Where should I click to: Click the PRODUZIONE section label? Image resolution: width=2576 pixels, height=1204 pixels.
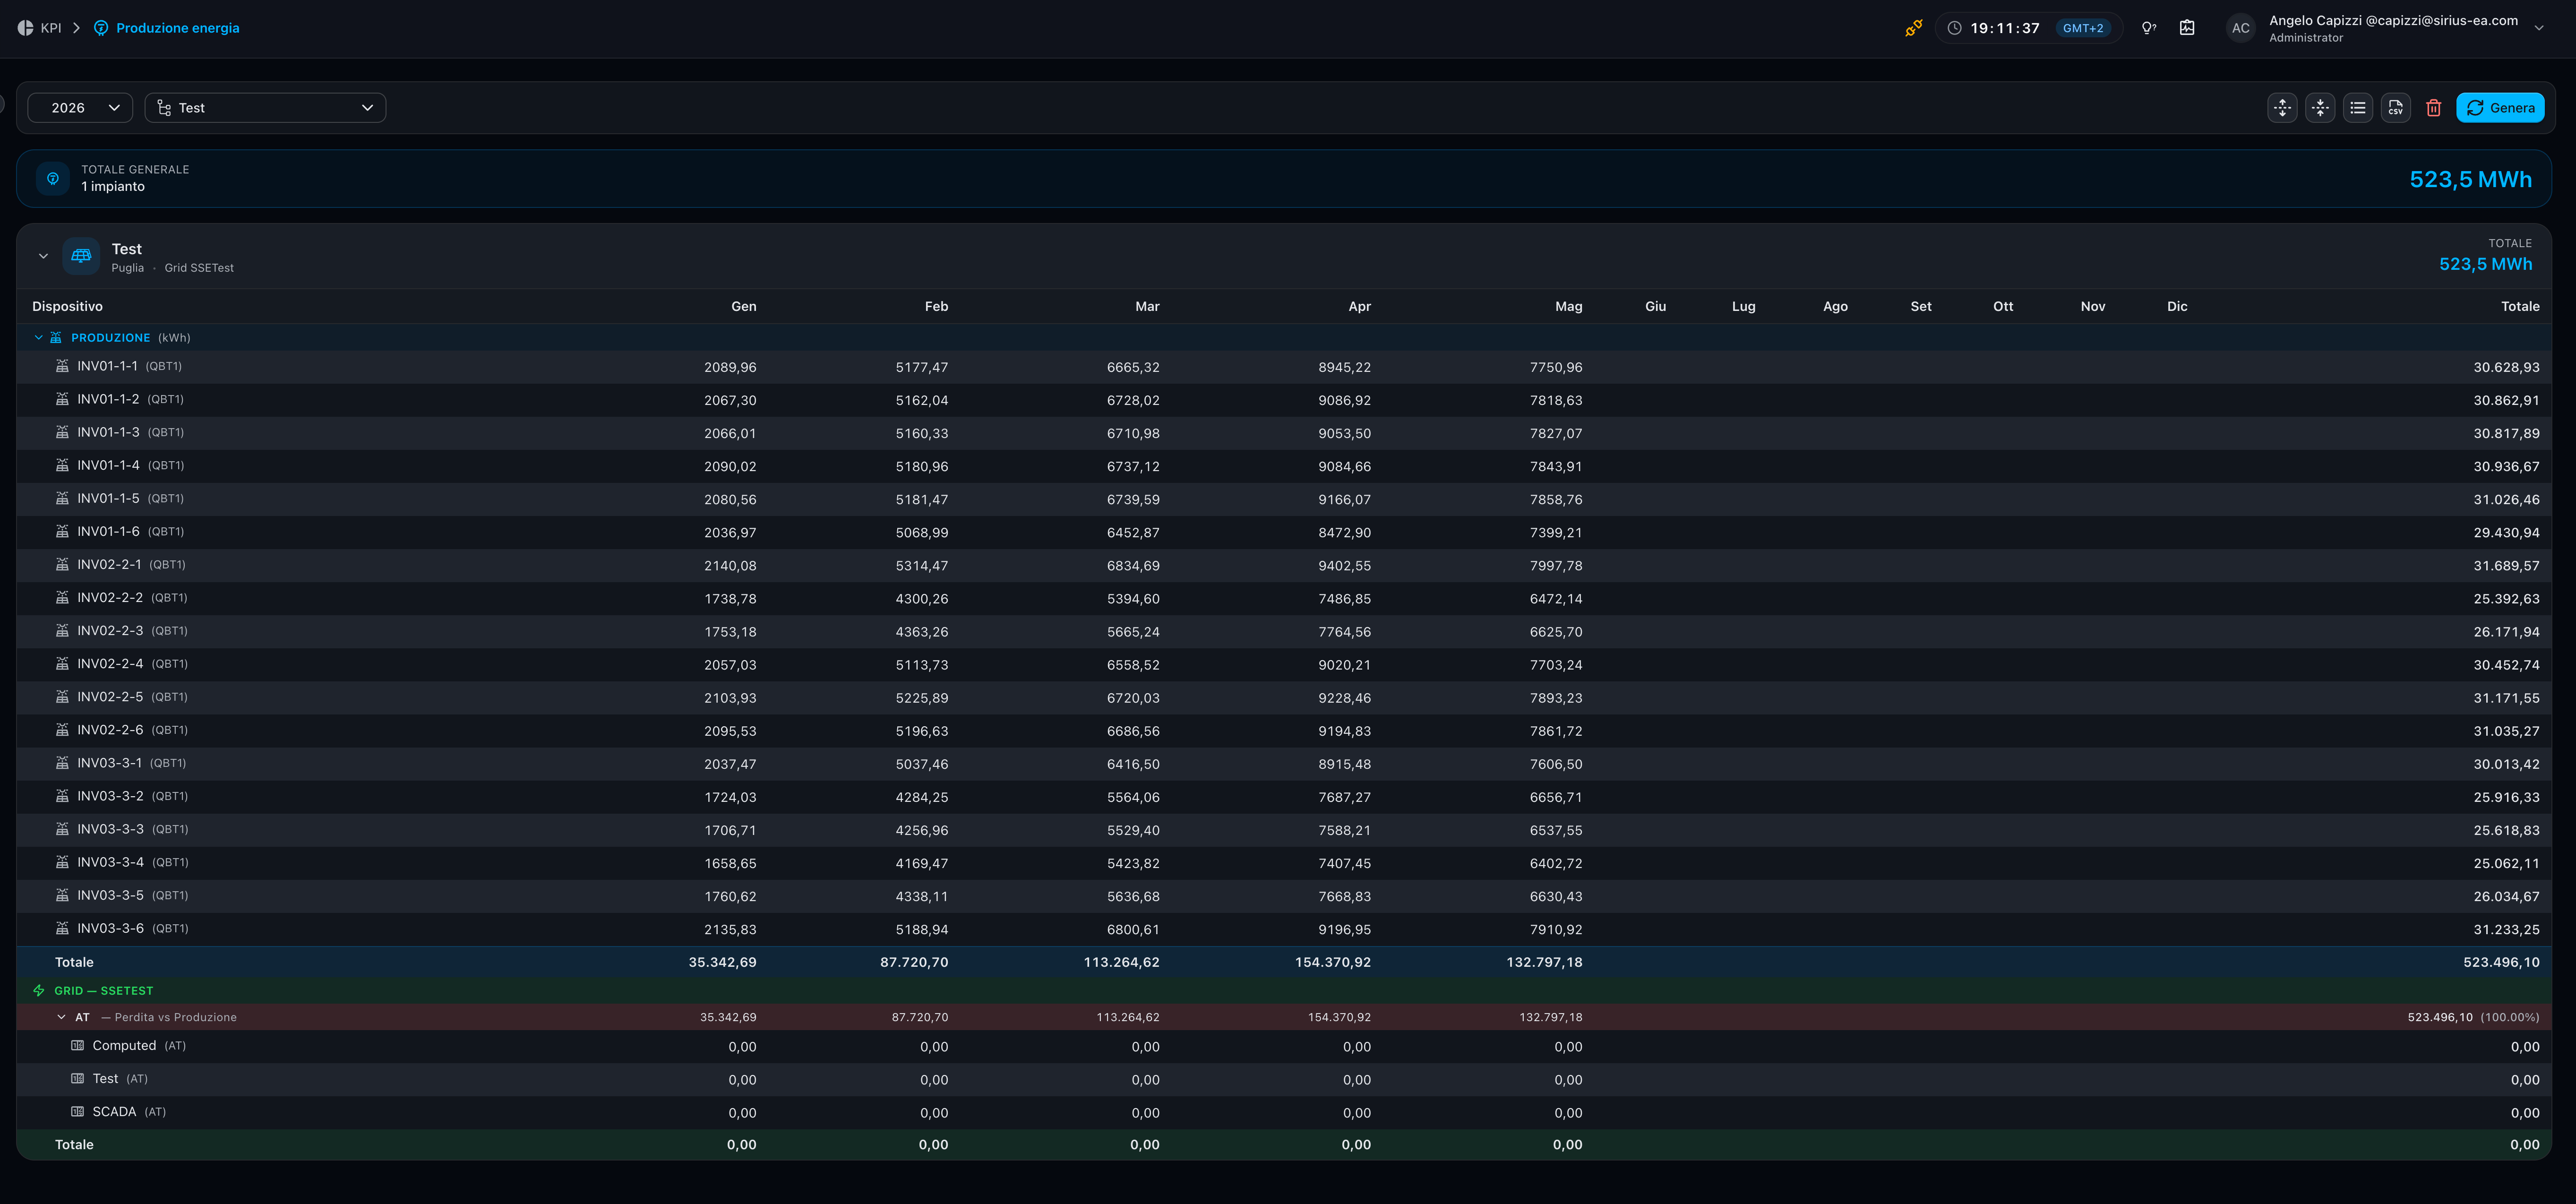[110, 338]
